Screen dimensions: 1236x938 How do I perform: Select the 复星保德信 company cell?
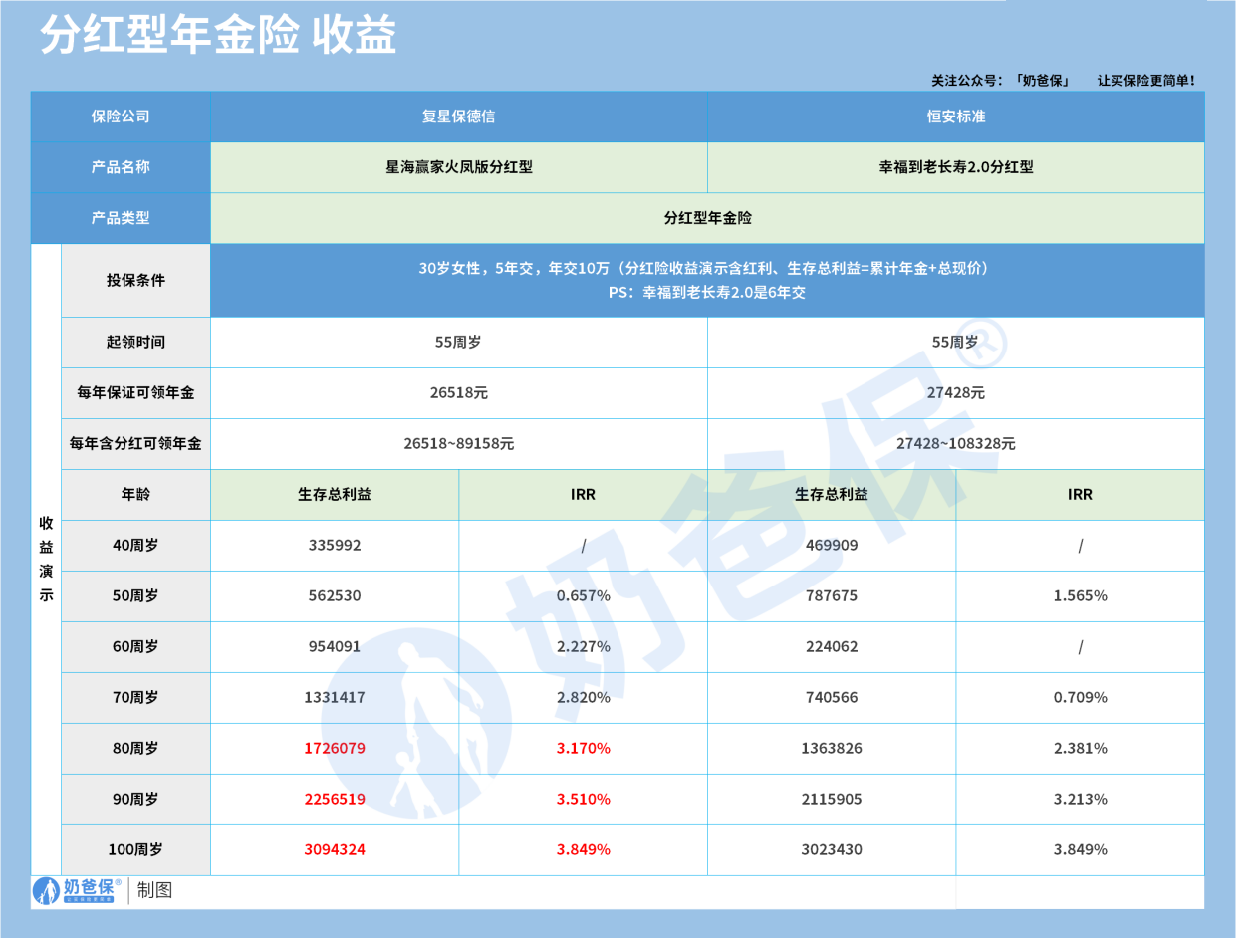coord(457,117)
